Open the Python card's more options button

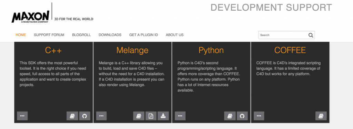[x=180, y=116]
